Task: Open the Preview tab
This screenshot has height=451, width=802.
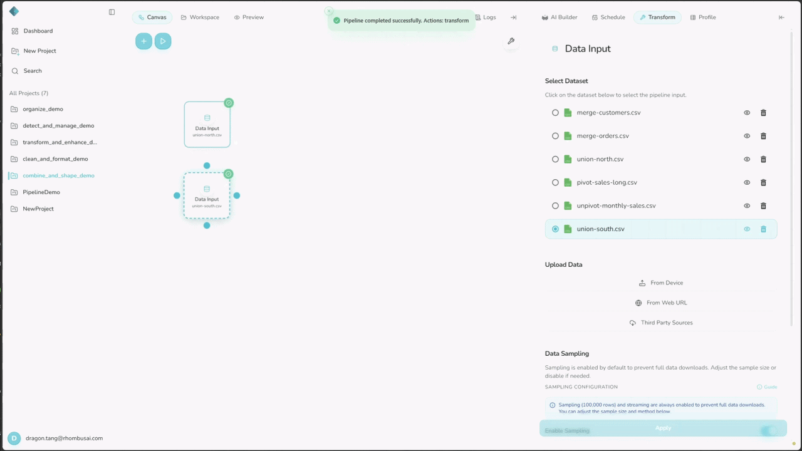Action: [x=249, y=18]
